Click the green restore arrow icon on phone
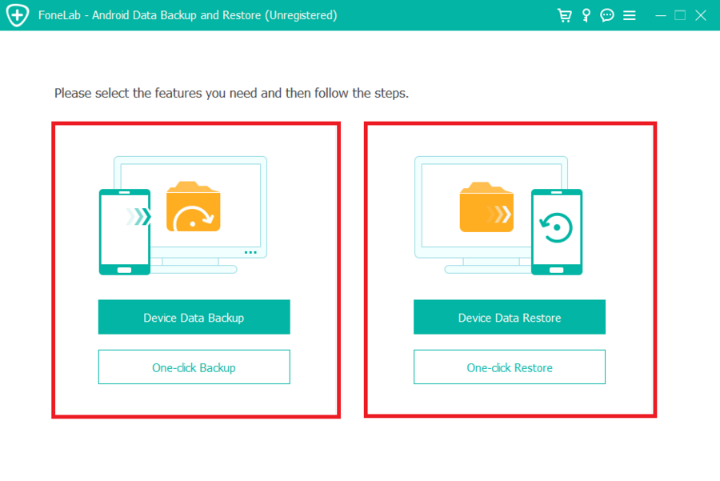 tap(558, 225)
